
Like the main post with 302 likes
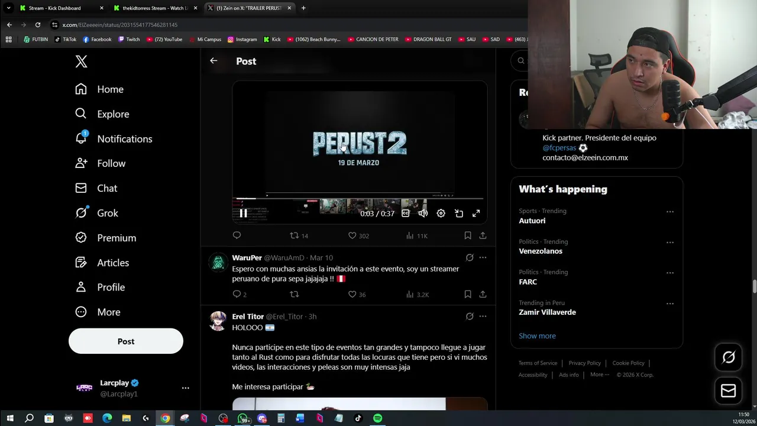coord(358,235)
